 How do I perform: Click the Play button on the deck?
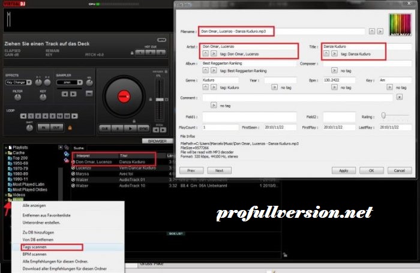click(x=130, y=128)
